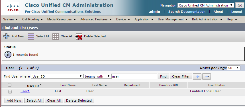Image resolution: width=245 pixels, height=107 pixels.
Task: Click the Cisco logo
Action: pos(13,8)
